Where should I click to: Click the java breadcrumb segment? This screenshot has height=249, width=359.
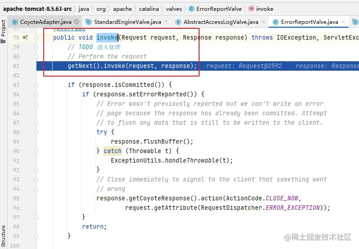coord(84,9)
